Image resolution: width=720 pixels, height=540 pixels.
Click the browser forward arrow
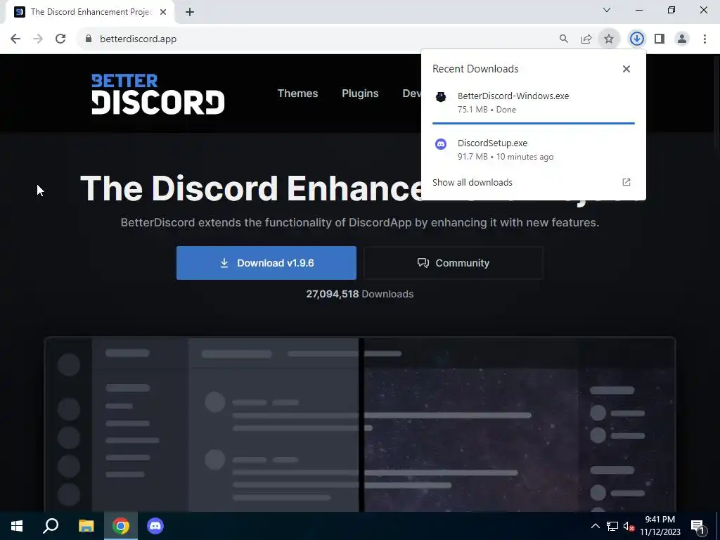(x=38, y=39)
